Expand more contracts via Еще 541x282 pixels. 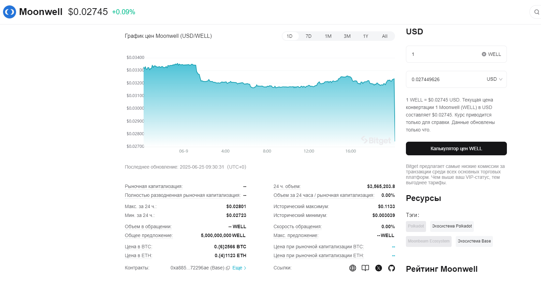click(239, 268)
